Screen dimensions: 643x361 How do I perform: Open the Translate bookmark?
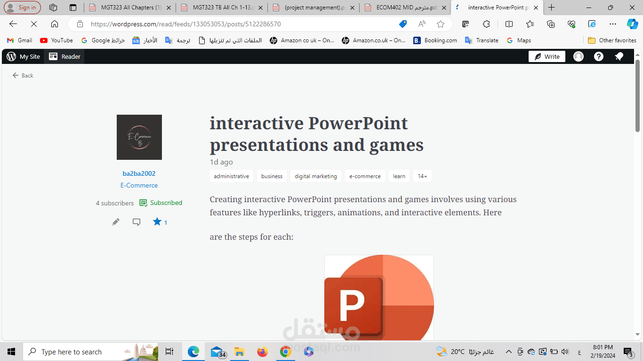pyautogui.click(x=482, y=40)
